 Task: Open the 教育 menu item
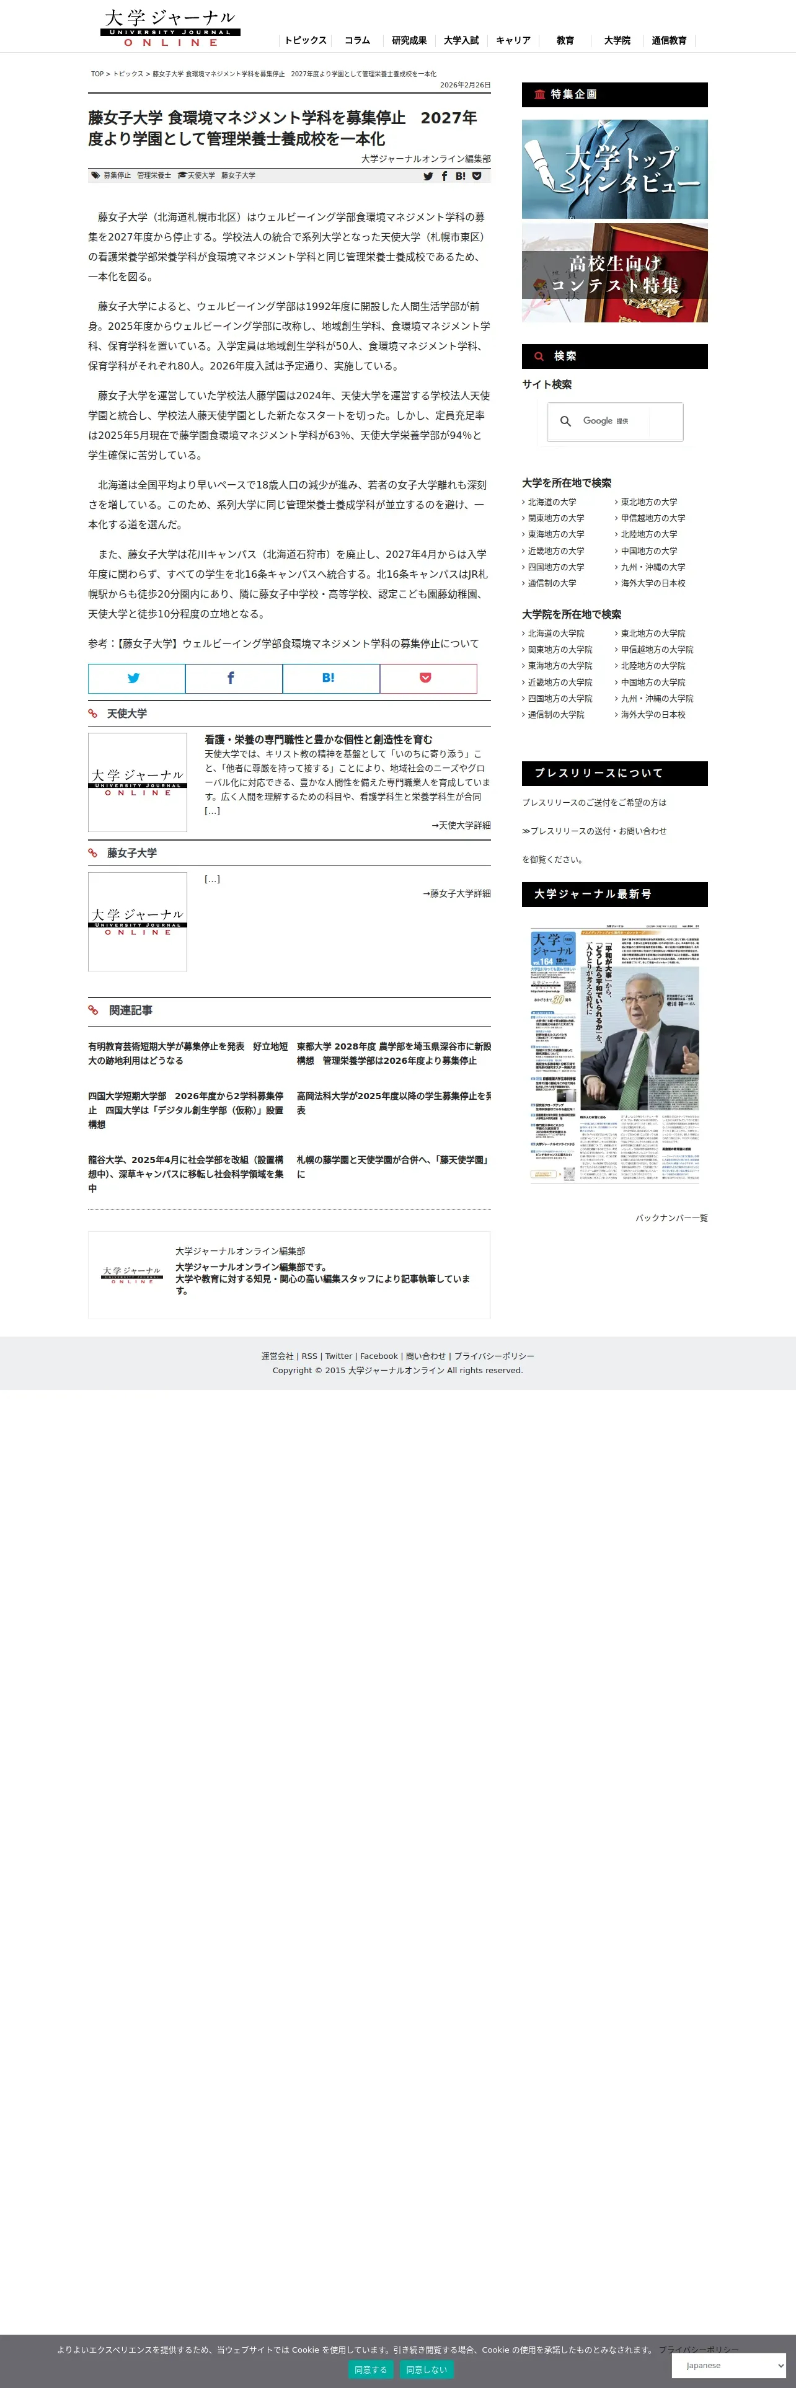point(564,40)
